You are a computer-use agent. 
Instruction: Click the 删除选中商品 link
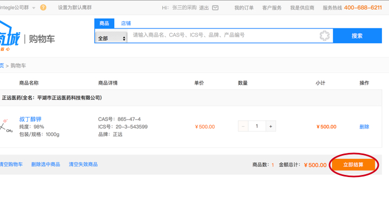[46, 164]
